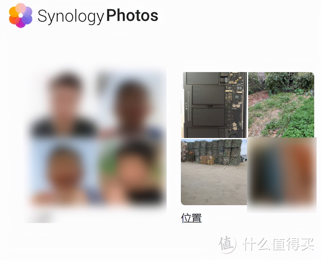Click the Synology Photos flower logo

(21, 15)
